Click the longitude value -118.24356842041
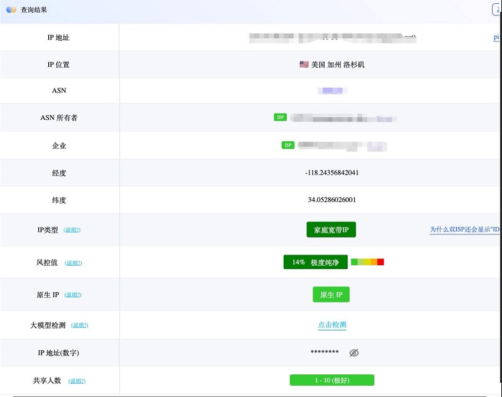 (331, 173)
